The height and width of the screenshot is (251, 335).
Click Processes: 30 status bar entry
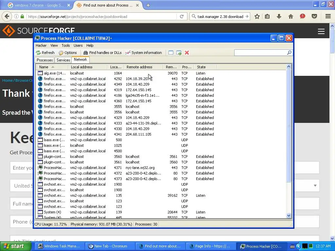point(146,224)
